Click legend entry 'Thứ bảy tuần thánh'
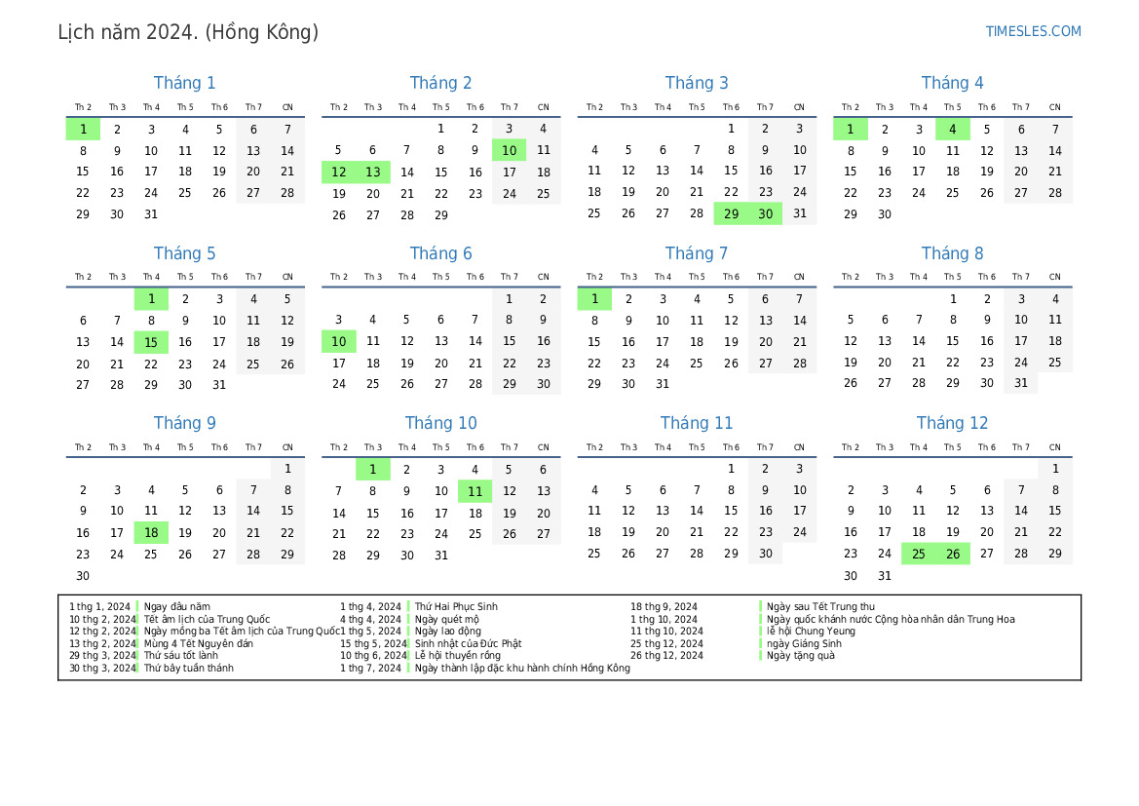Screen dimensions: 1139x806 (189, 668)
